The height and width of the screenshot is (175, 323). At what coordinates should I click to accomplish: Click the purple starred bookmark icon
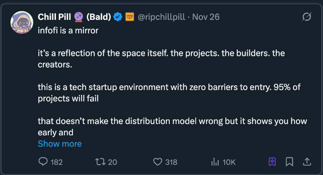pos(272,162)
